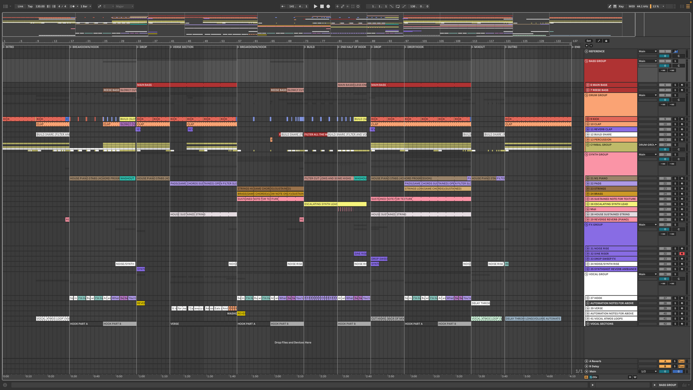Viewport: 693px width, 390px height.
Task: Toggle the metronome in the top bar
Action: point(72,6)
